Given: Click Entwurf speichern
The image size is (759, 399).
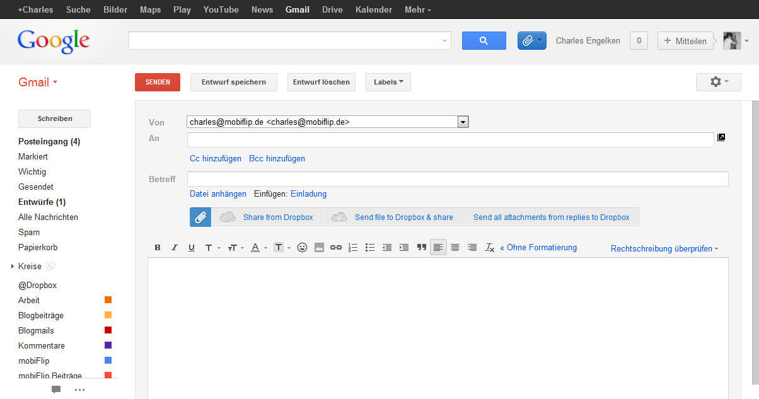Looking at the screenshot, I should (x=234, y=82).
